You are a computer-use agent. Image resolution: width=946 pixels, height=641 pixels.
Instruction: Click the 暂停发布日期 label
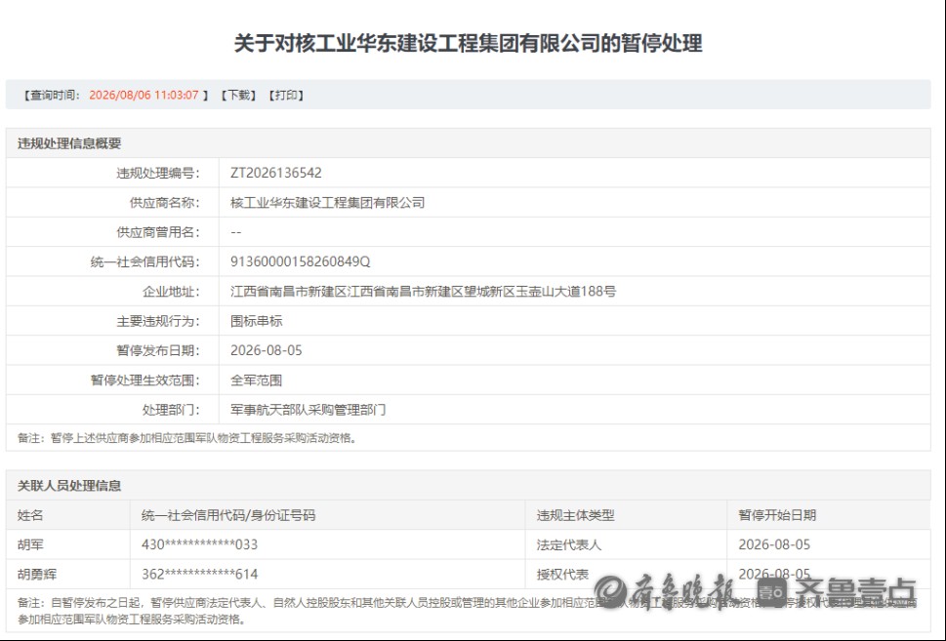(158, 350)
